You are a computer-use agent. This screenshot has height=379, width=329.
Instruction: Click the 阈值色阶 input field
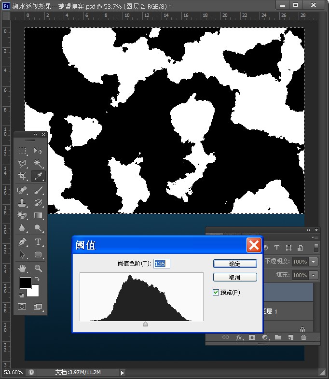tap(162, 264)
